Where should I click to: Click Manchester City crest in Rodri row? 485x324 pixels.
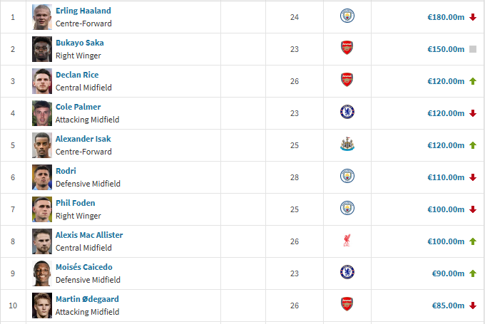[x=347, y=177]
